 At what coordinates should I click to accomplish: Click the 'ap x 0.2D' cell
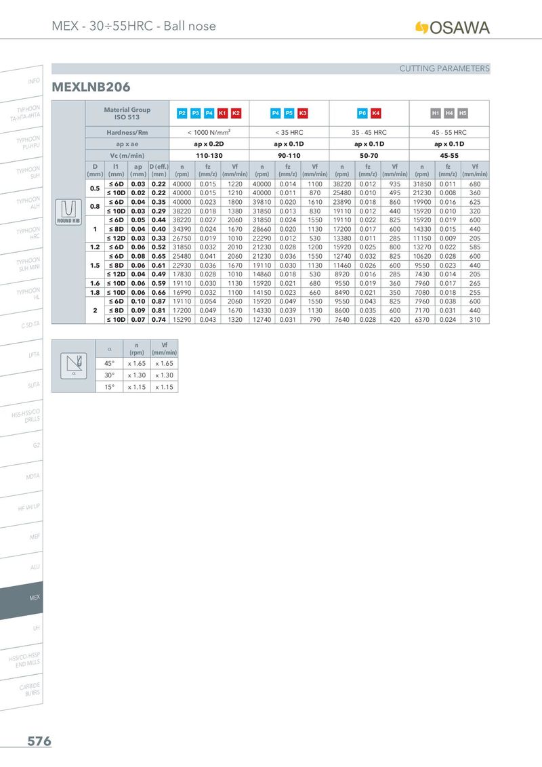tap(209, 144)
